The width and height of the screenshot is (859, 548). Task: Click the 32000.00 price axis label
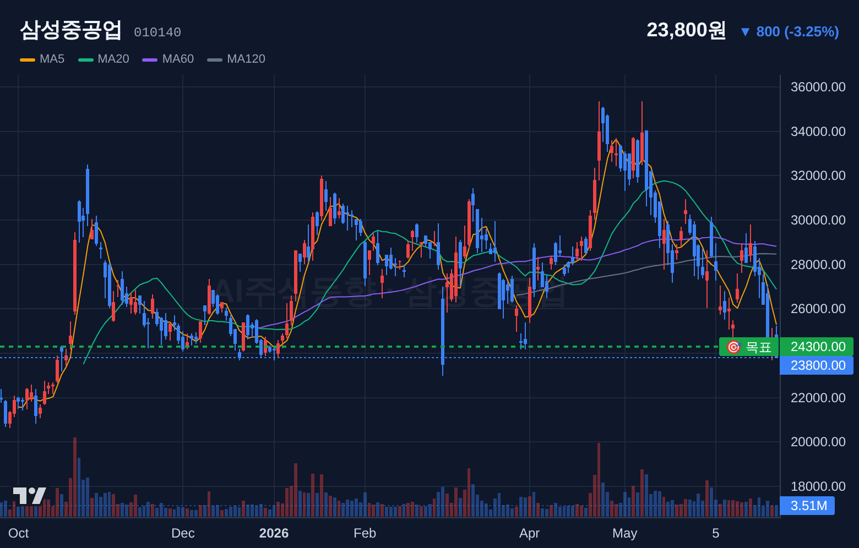pyautogui.click(x=818, y=176)
